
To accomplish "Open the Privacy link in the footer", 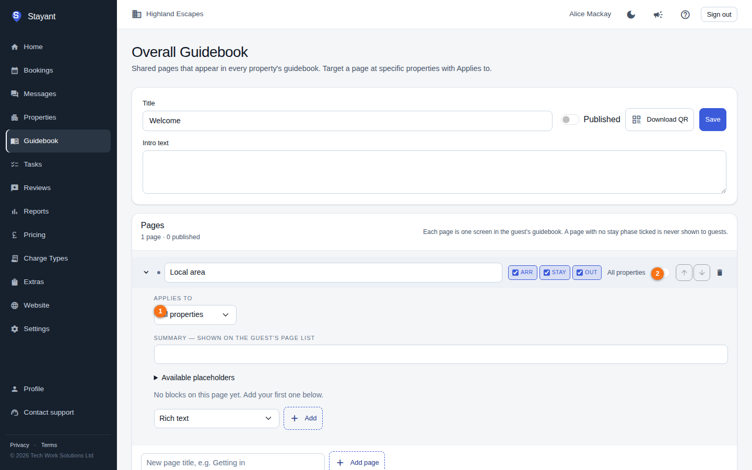I will [19, 445].
